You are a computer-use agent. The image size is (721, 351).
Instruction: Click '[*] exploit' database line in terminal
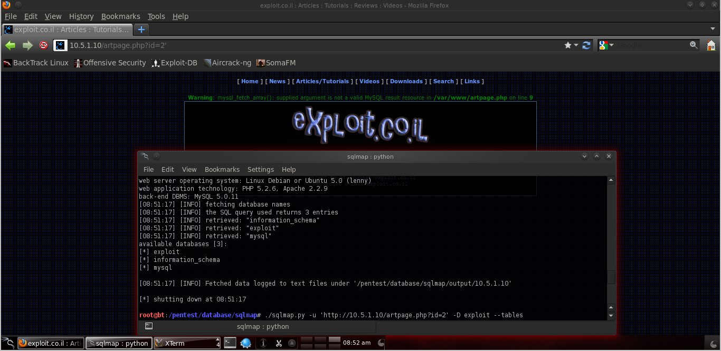pyautogui.click(x=159, y=252)
